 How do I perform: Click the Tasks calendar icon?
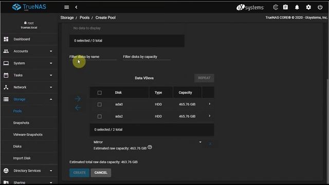pyautogui.click(x=6, y=75)
